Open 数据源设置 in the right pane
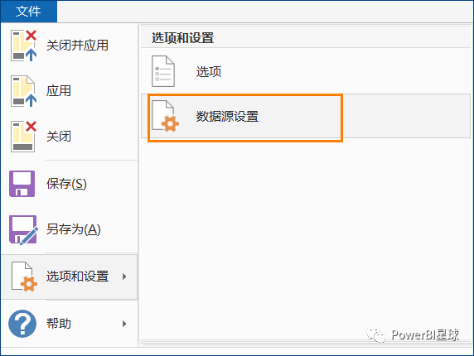This screenshot has width=474, height=356. (x=306, y=116)
